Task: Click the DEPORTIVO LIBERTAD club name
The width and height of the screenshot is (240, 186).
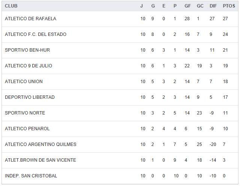Action: [30, 97]
